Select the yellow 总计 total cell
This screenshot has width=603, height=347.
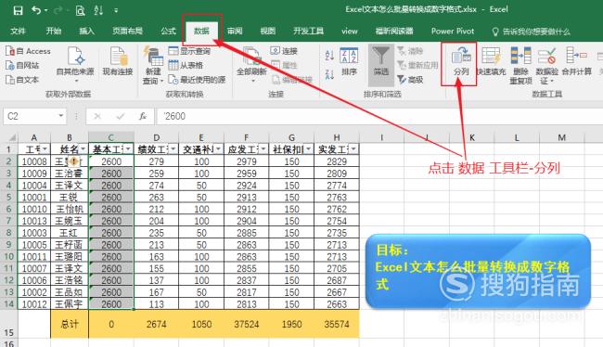[x=70, y=325]
